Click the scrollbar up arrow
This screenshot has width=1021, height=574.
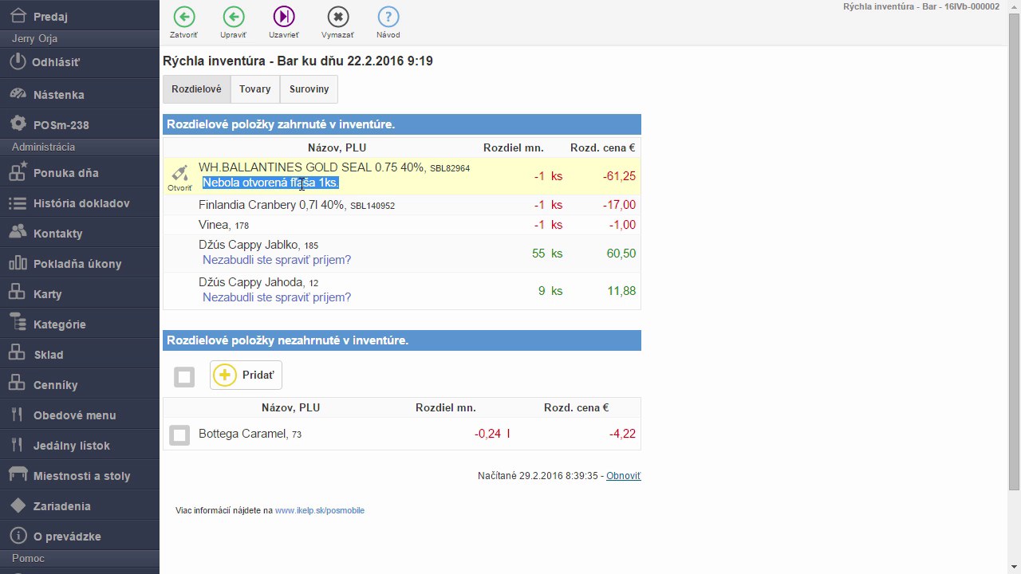1014,6
